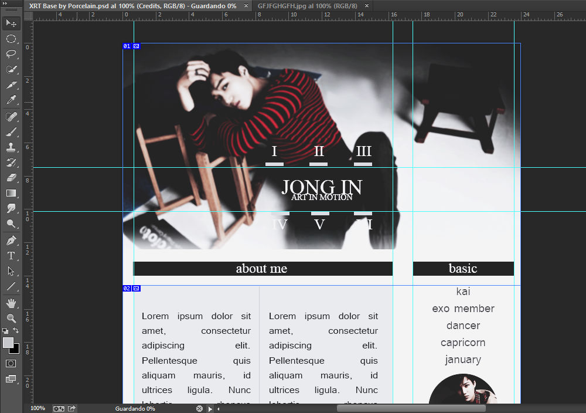Select the Horizontal Type tool
This screenshot has height=413, width=586.
click(x=11, y=255)
